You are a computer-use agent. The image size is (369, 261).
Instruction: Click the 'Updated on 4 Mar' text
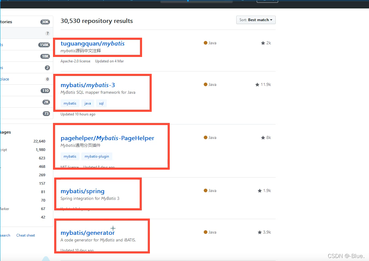click(x=110, y=61)
